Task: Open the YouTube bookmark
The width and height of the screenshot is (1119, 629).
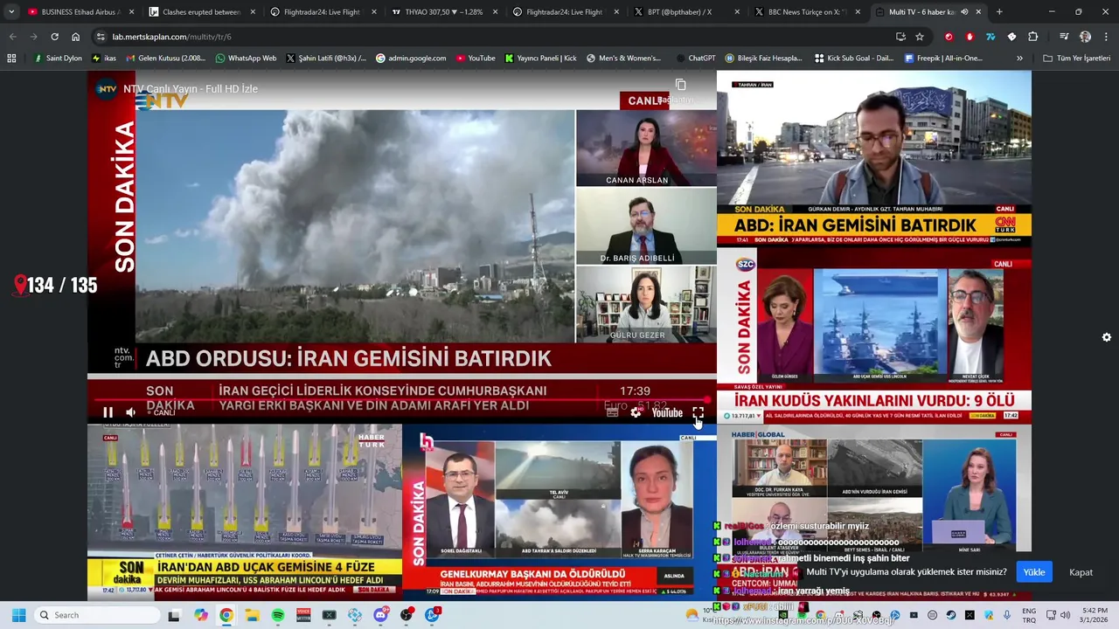Action: 475,58
